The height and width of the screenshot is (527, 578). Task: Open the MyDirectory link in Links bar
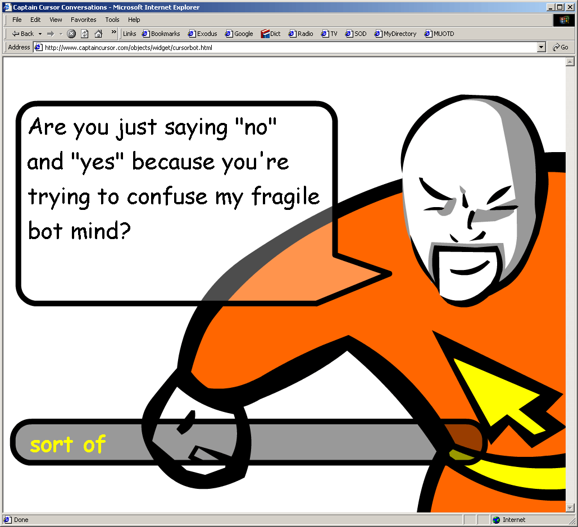(x=395, y=34)
